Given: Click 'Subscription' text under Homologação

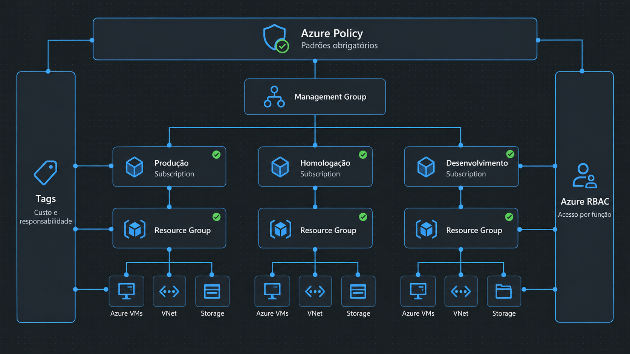Looking at the screenshot, I should (x=320, y=174).
